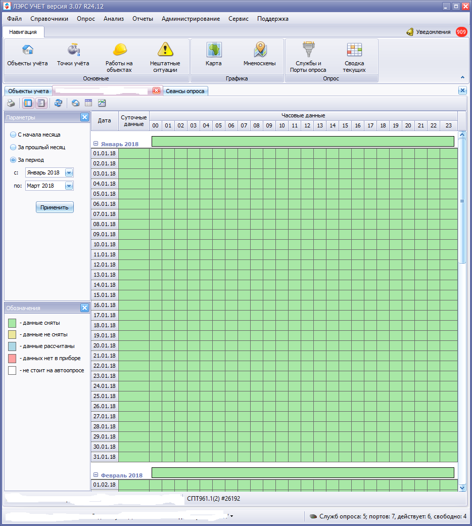Switch to the Объекты учета tab
The width and height of the screenshot is (472, 526).
[x=28, y=91]
